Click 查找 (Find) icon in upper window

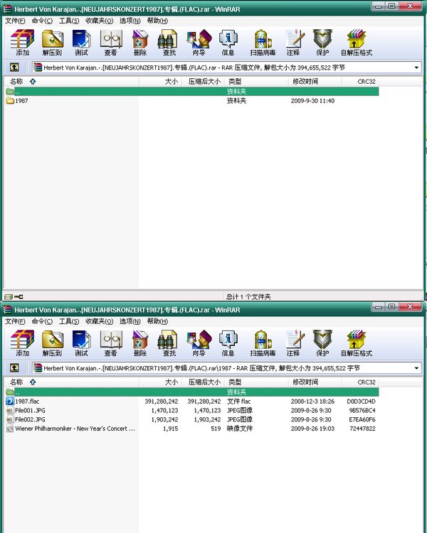[x=169, y=43]
